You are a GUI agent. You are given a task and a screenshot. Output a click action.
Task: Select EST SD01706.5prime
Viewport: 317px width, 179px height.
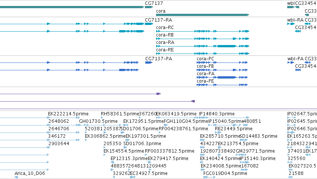coord(139,129)
